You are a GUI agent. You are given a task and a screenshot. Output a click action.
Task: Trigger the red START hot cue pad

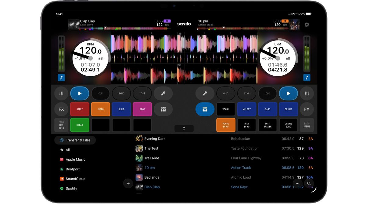tap(80, 109)
